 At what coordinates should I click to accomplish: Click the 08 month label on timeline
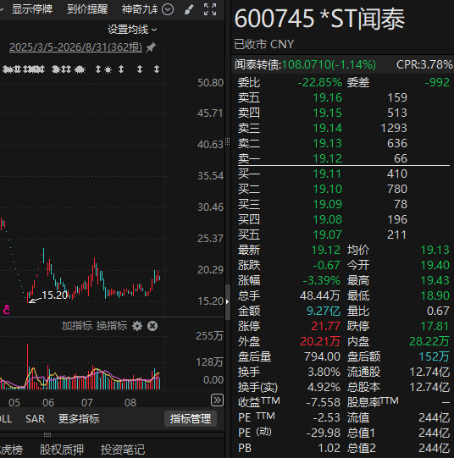coord(130,403)
